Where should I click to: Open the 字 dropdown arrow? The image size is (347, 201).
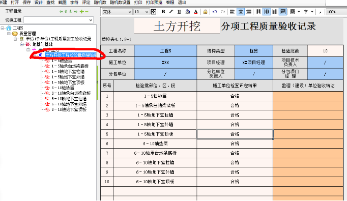coord(312,12)
